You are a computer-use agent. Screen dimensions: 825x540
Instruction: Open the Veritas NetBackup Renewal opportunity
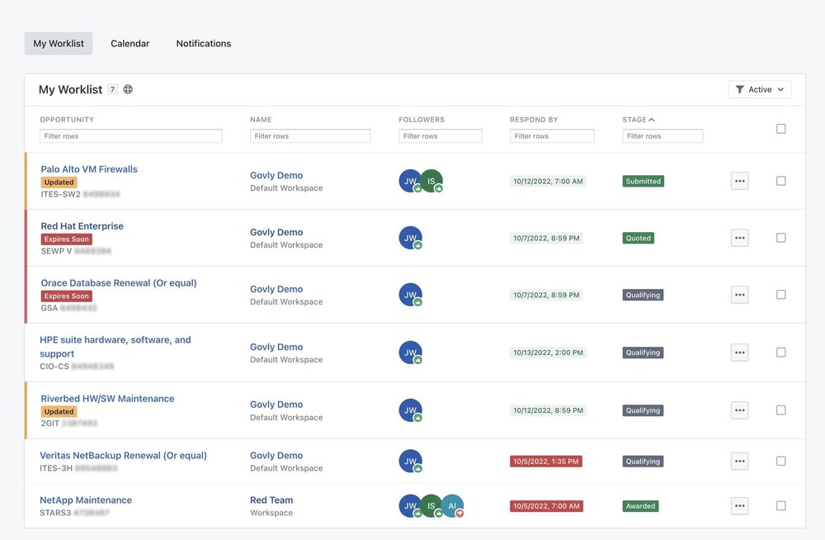point(123,456)
